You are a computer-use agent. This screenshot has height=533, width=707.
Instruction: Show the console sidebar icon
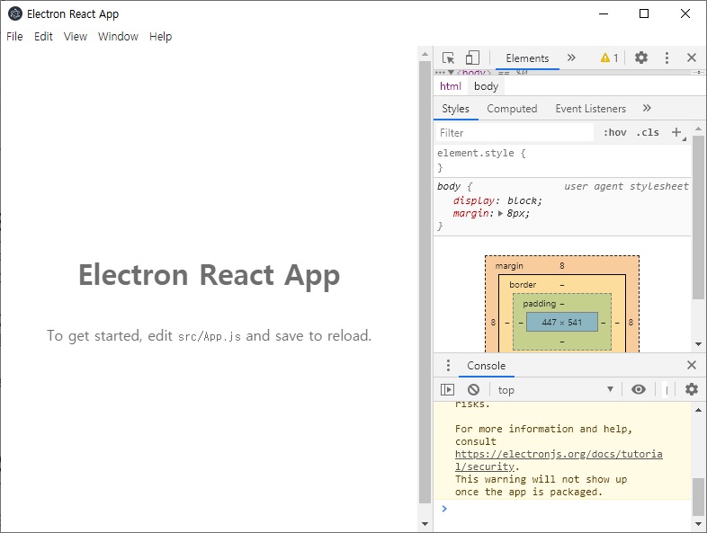coord(447,389)
